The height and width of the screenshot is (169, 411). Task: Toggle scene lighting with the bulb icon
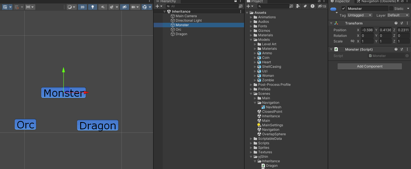(92, 7)
